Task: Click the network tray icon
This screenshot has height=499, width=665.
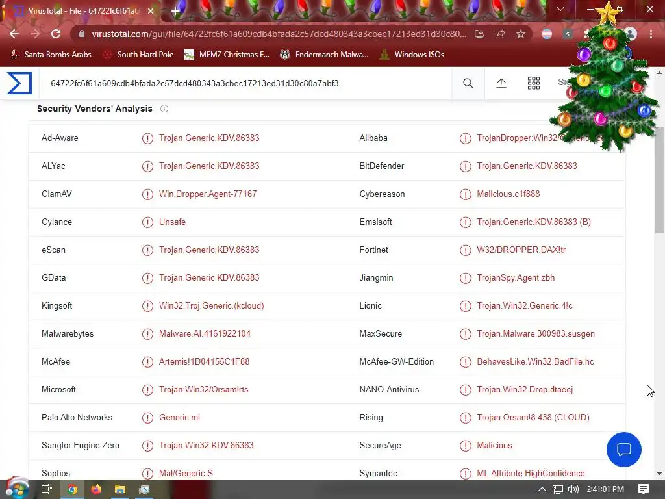Action: tap(558, 489)
